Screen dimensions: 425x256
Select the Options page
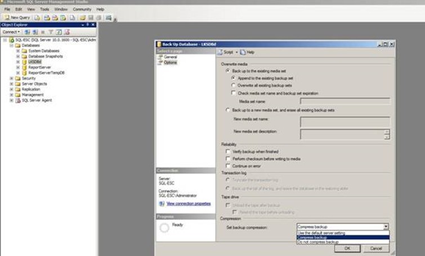point(170,62)
